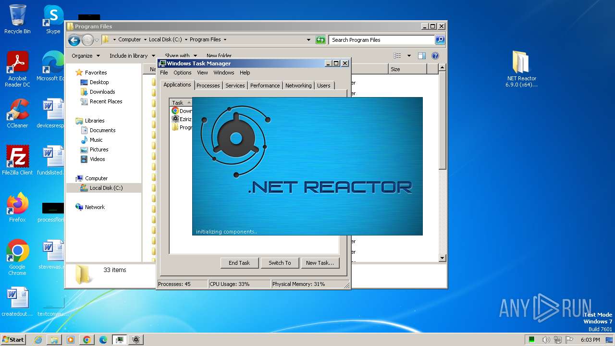Screen dimensions: 615x346
Task: Switch to the Users tab
Action: coord(324,86)
